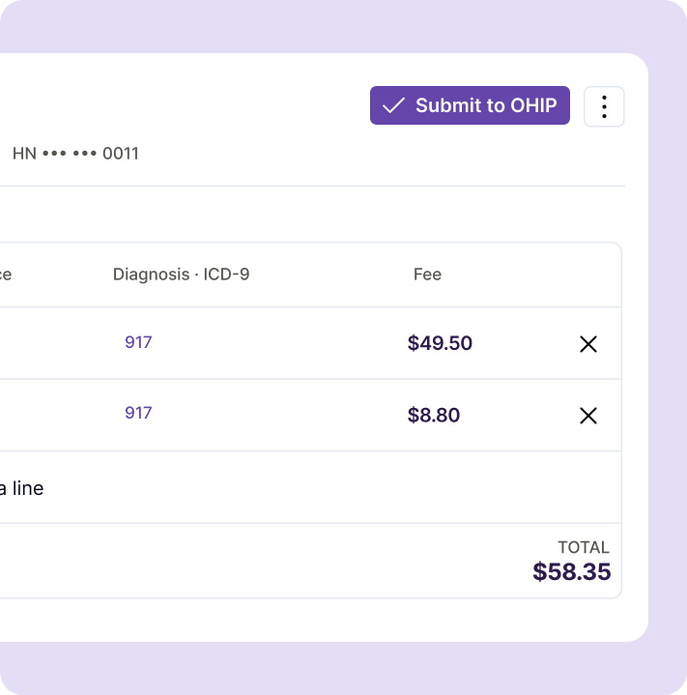Open diagnosis code 917 on the $49.50 row
The image size is (687, 695).
tap(138, 342)
